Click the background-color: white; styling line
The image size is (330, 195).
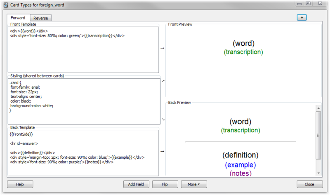[x=32, y=106]
